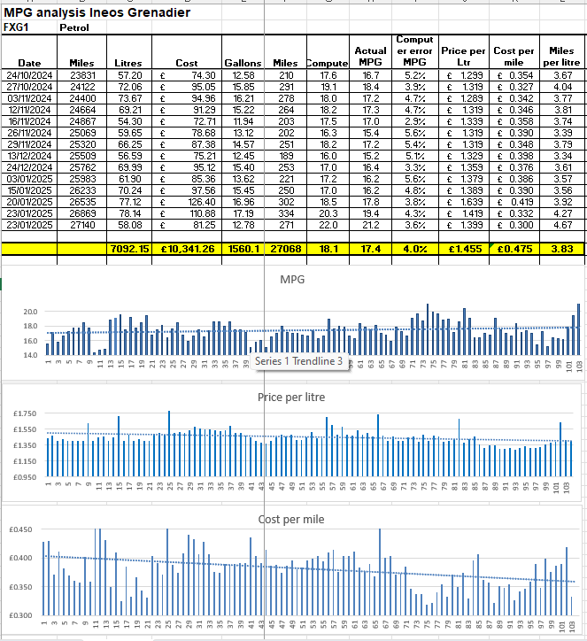Select the odometer cell 23831
The width and height of the screenshot is (587, 641).
82,75
